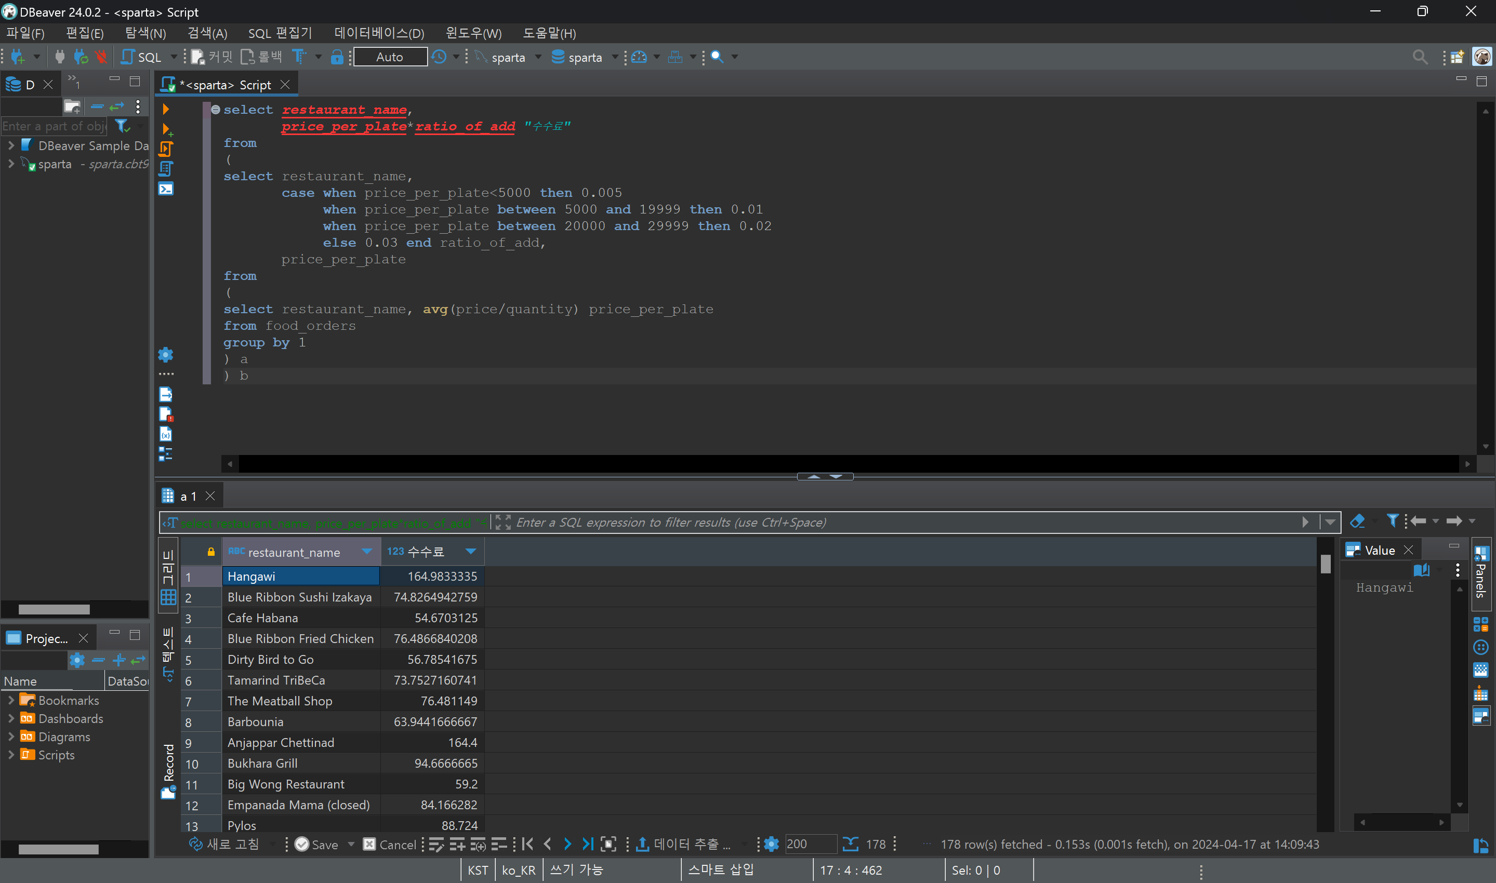This screenshot has height=883, width=1496.
Task: Click the Disconnect red plug icon
Action: click(101, 57)
